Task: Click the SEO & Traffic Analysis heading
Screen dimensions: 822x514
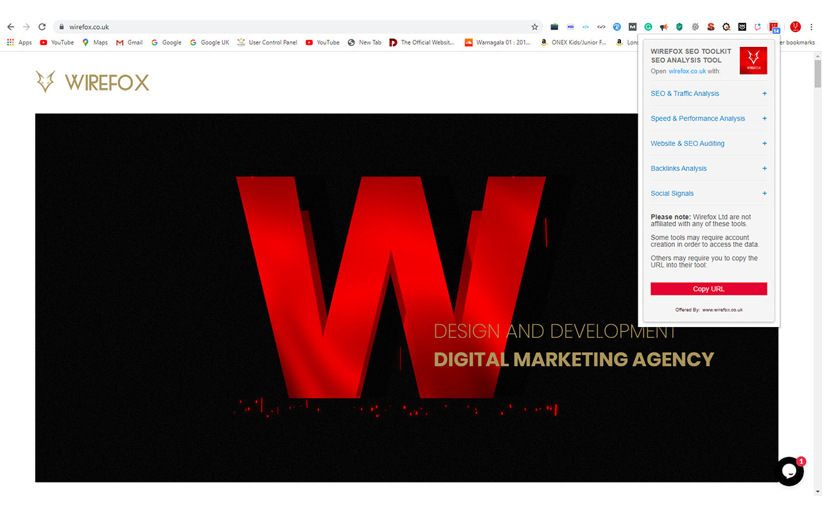Action: (685, 93)
